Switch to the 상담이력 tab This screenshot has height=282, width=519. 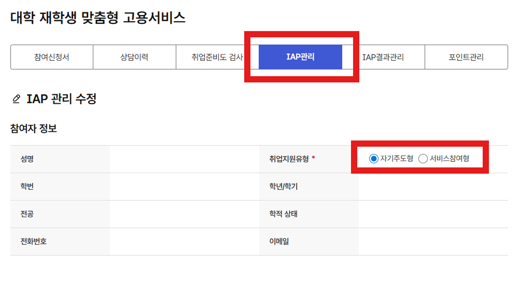(134, 57)
